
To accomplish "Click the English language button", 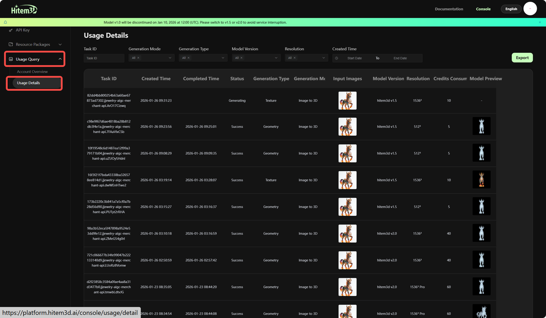I will tap(511, 9).
